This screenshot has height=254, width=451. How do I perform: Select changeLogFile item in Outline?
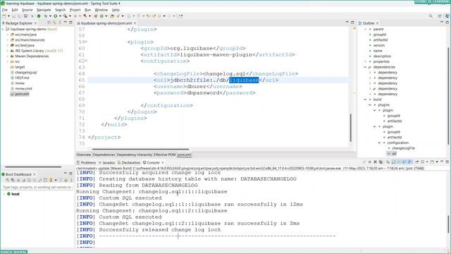(403, 148)
